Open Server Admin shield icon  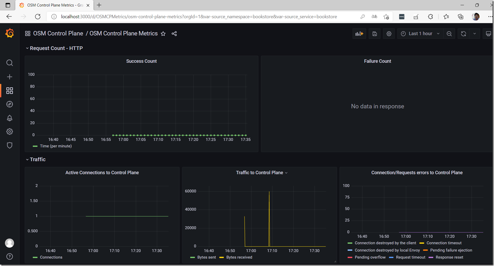[x=10, y=145]
